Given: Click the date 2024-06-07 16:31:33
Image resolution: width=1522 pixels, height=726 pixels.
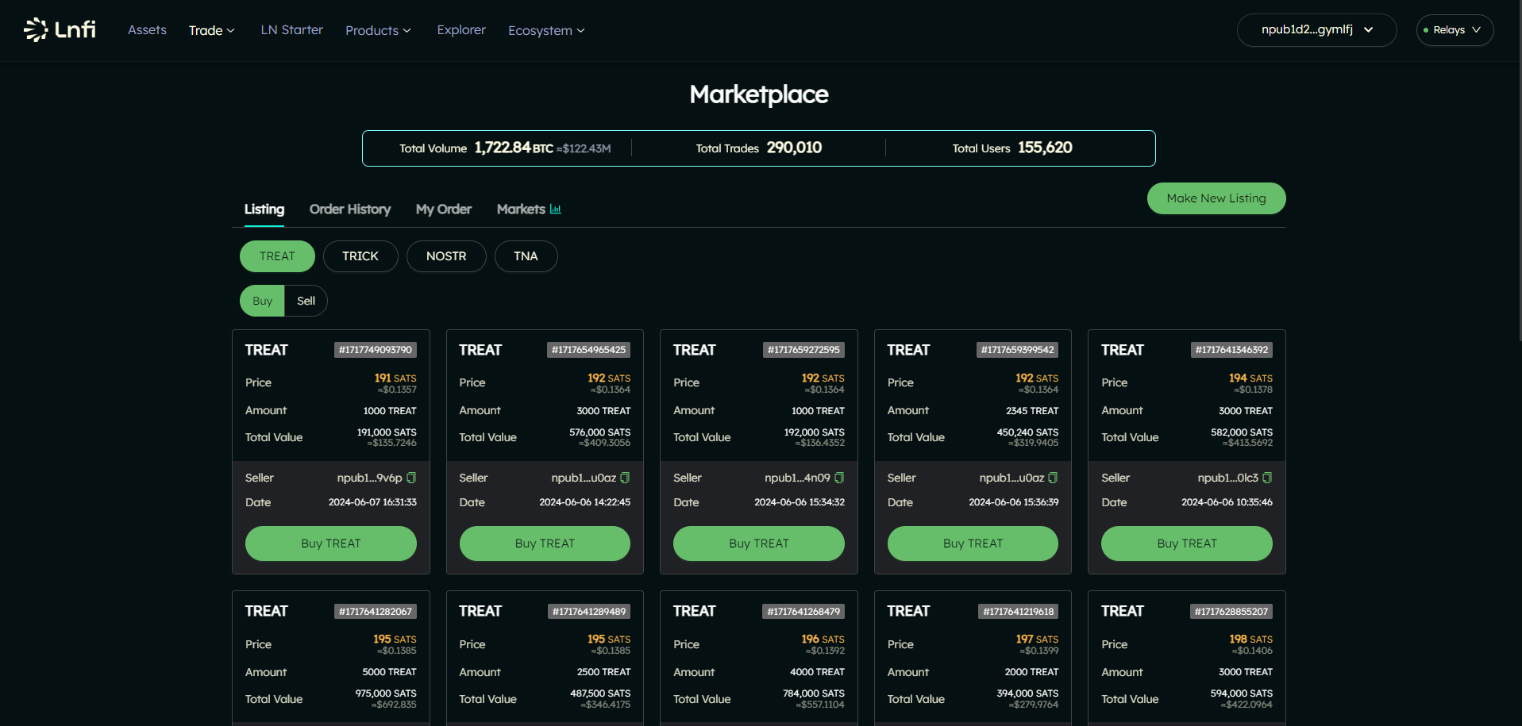Looking at the screenshot, I should (372, 502).
